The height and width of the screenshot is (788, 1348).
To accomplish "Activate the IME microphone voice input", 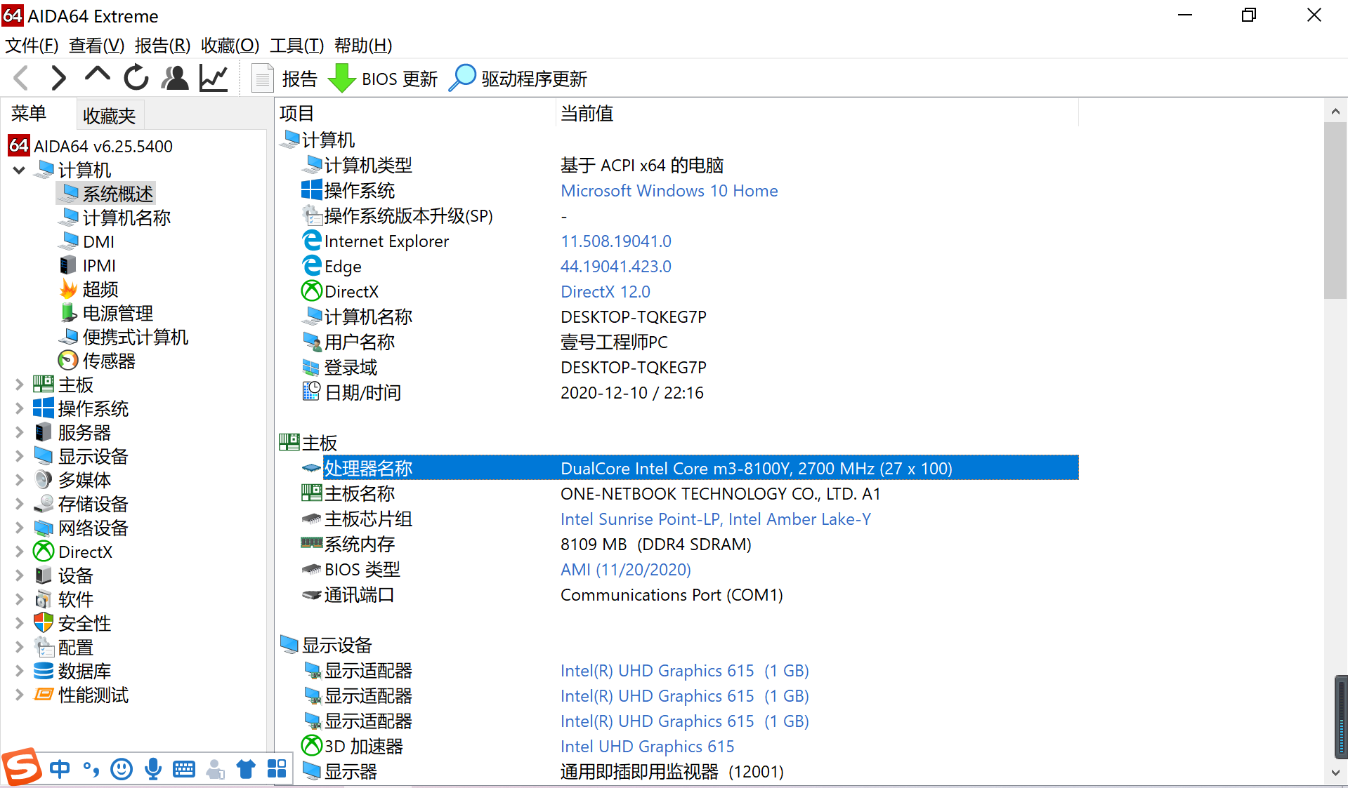I will click(x=152, y=769).
